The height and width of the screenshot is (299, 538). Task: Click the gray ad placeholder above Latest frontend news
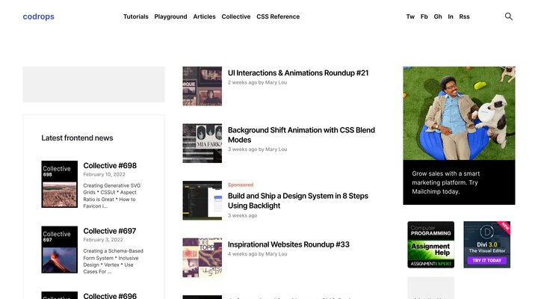coord(93,84)
